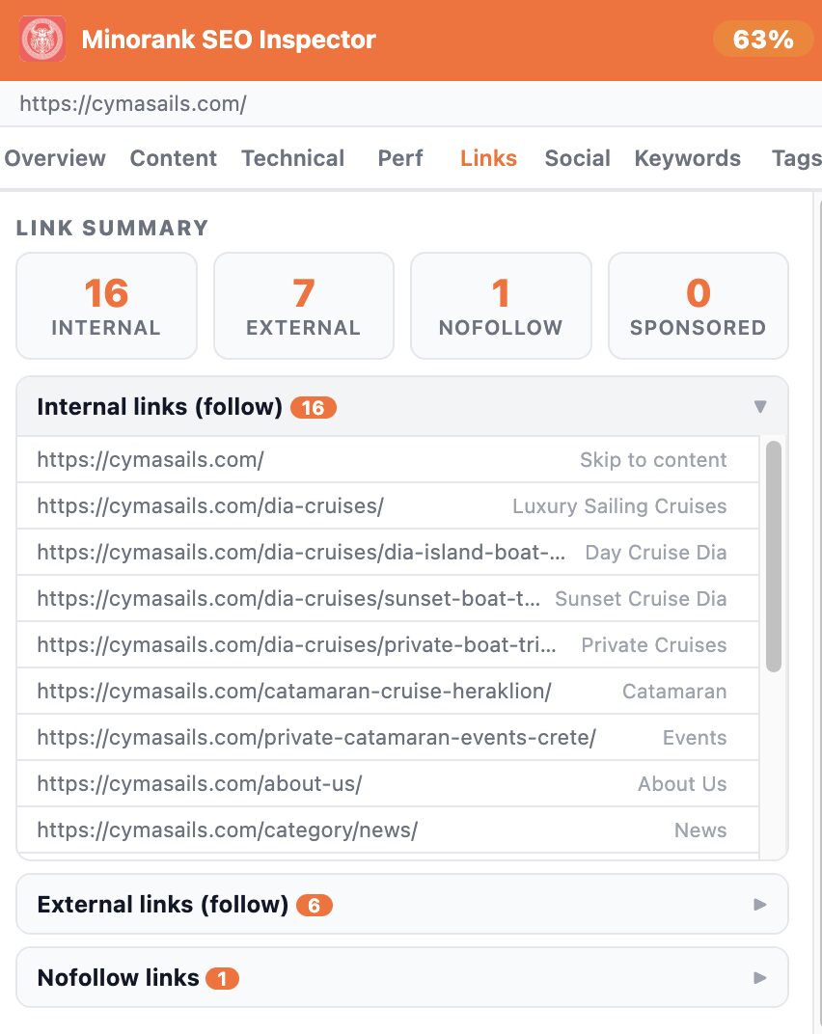The image size is (822, 1034).
Task: Click the 'Sunset Cruise Dia' anchor text
Action: pyautogui.click(x=641, y=598)
